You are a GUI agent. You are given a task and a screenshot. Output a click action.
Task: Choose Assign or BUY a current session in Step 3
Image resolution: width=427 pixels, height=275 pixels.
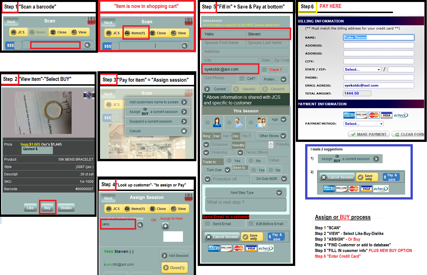(x=157, y=112)
